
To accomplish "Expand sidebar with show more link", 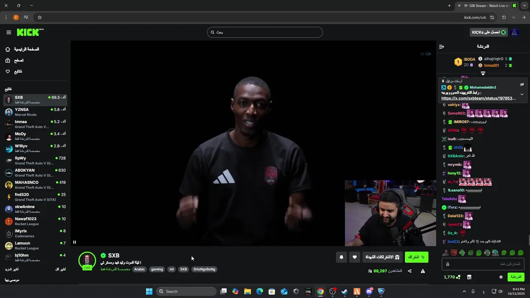I will (x=12, y=269).
